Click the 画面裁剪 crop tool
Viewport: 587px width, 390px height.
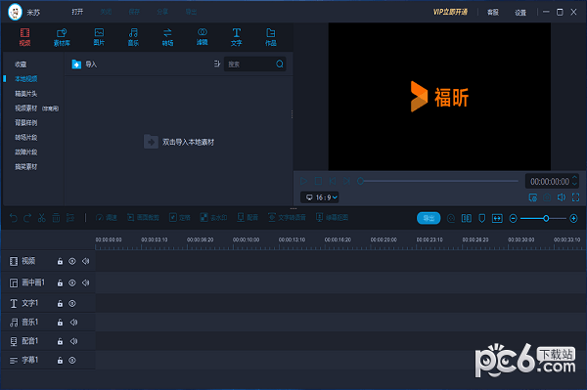(x=143, y=218)
